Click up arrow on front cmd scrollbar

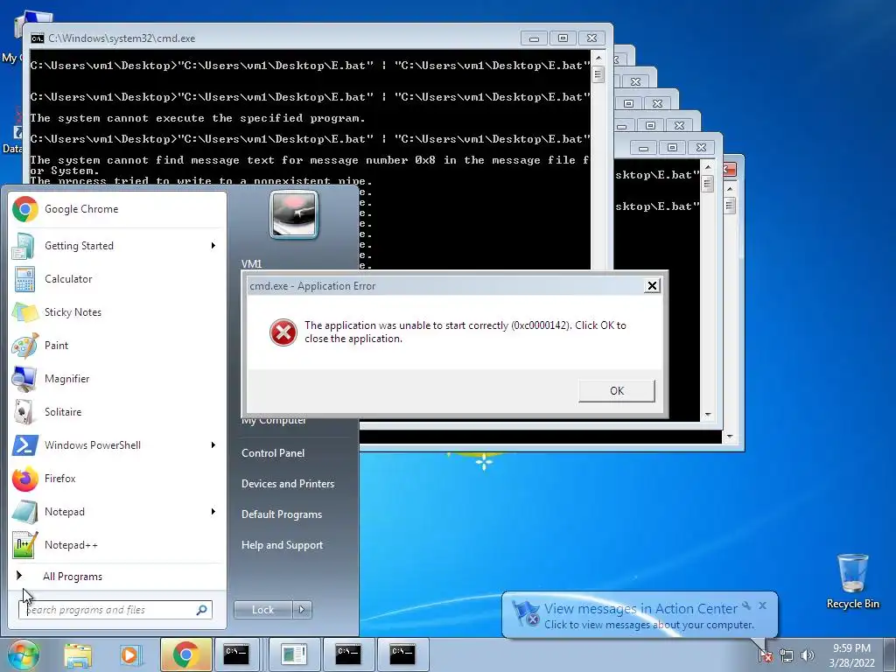pyautogui.click(x=598, y=57)
